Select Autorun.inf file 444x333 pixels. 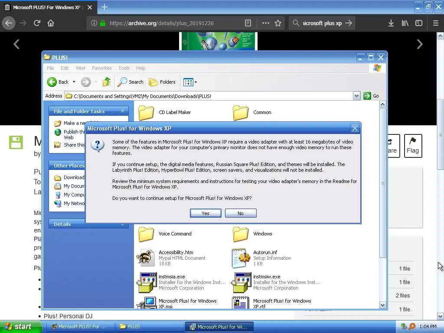coord(261,258)
